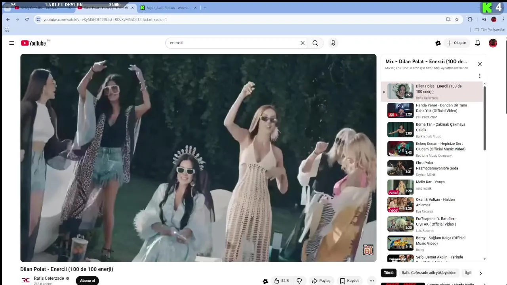Like the video with thumbs up
507x285 pixels.
[x=281, y=281]
